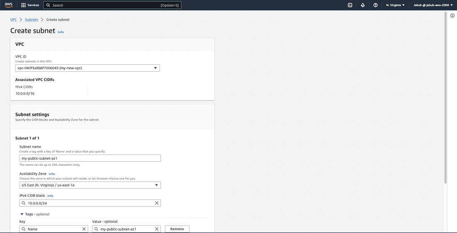The height and width of the screenshot is (233, 457).
Task: Open the Availability Zone dropdown
Action: (90, 185)
